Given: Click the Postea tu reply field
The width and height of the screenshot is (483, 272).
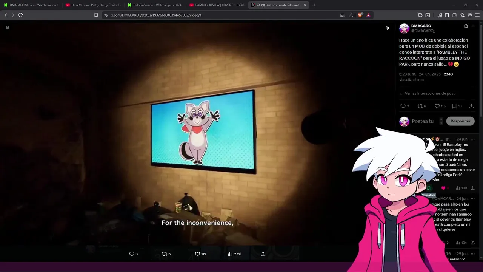Looking at the screenshot, I should point(423,121).
